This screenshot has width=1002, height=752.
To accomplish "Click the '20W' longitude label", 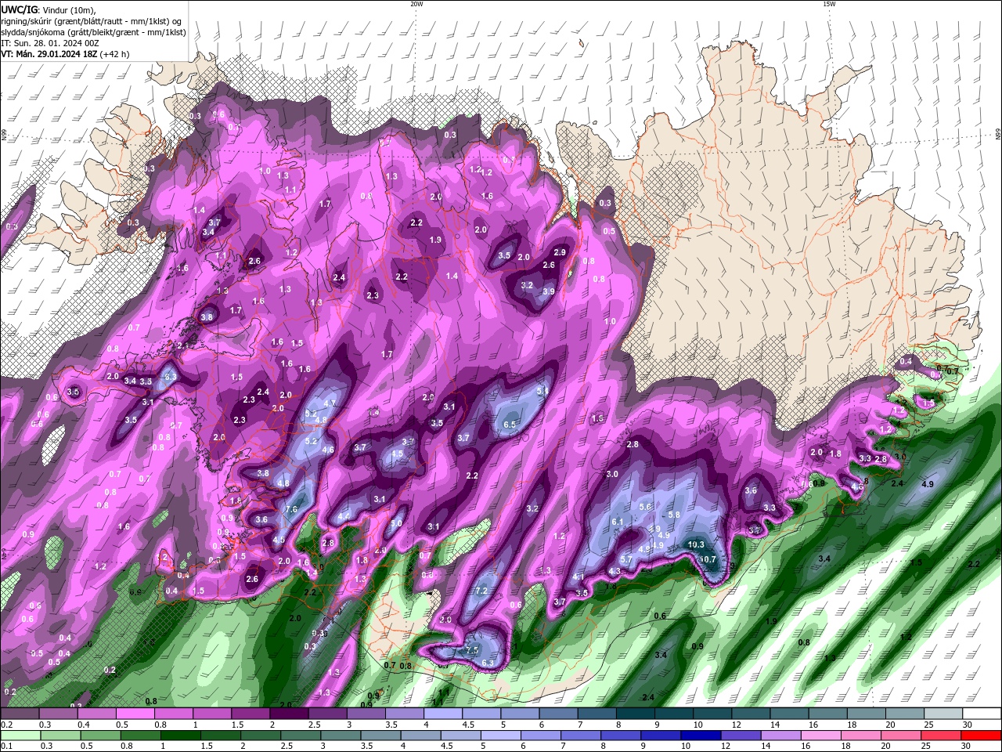I will click(x=416, y=4).
